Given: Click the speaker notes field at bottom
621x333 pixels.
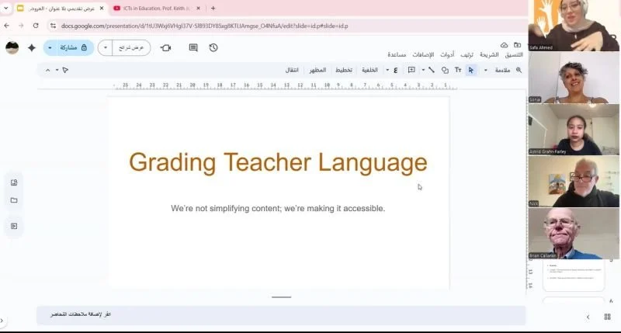Looking at the screenshot, I should 281,315.
